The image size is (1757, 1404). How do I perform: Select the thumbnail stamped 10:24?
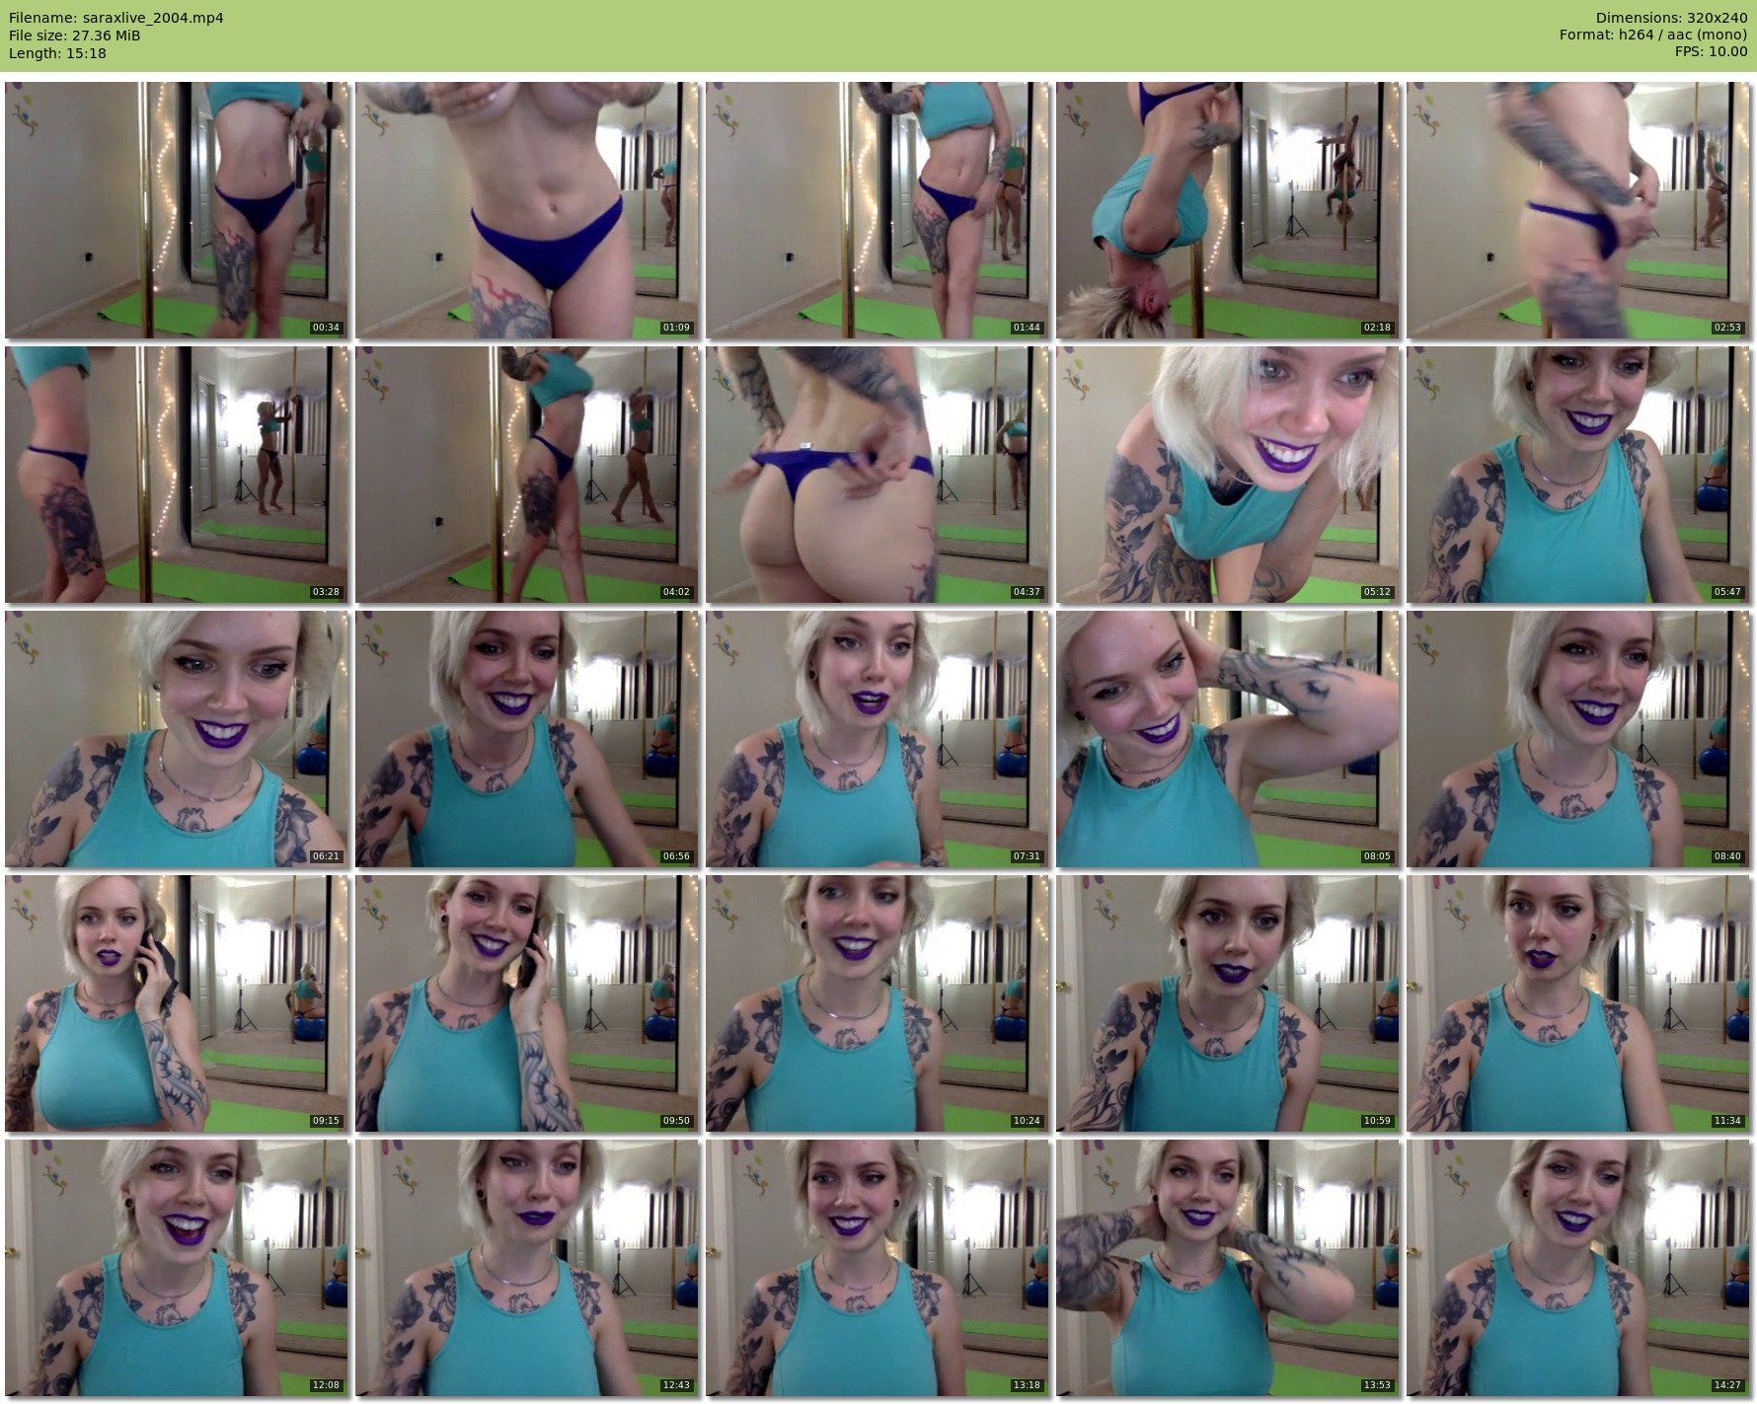click(878, 1003)
